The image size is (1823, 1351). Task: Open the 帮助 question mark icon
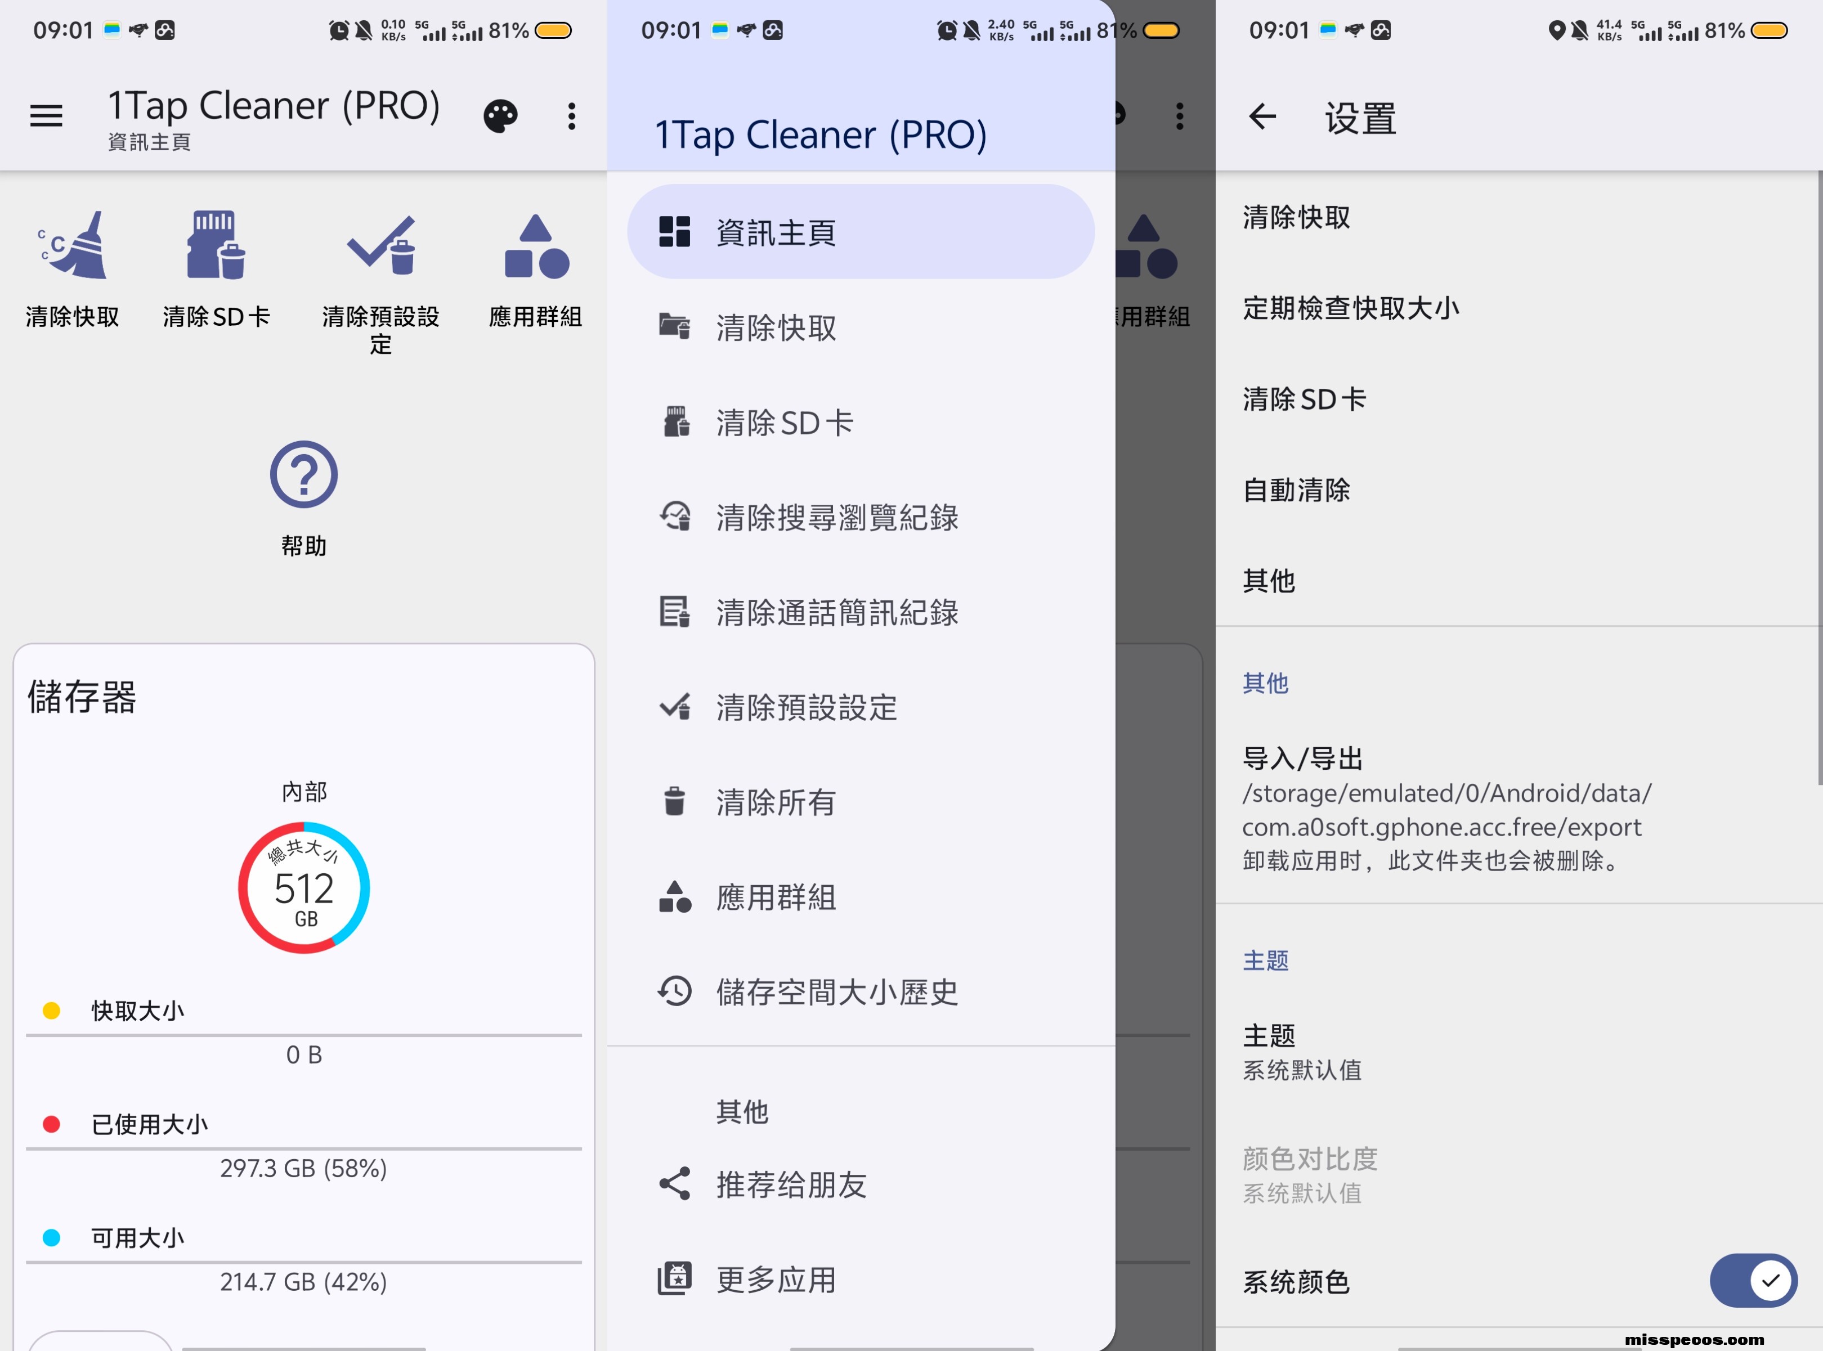pos(303,475)
